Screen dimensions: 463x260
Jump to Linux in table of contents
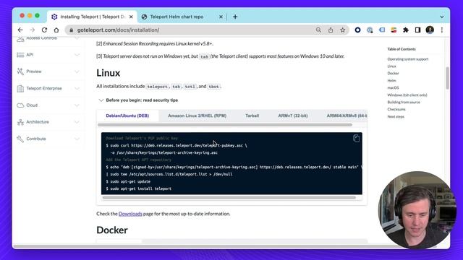pos(392,66)
